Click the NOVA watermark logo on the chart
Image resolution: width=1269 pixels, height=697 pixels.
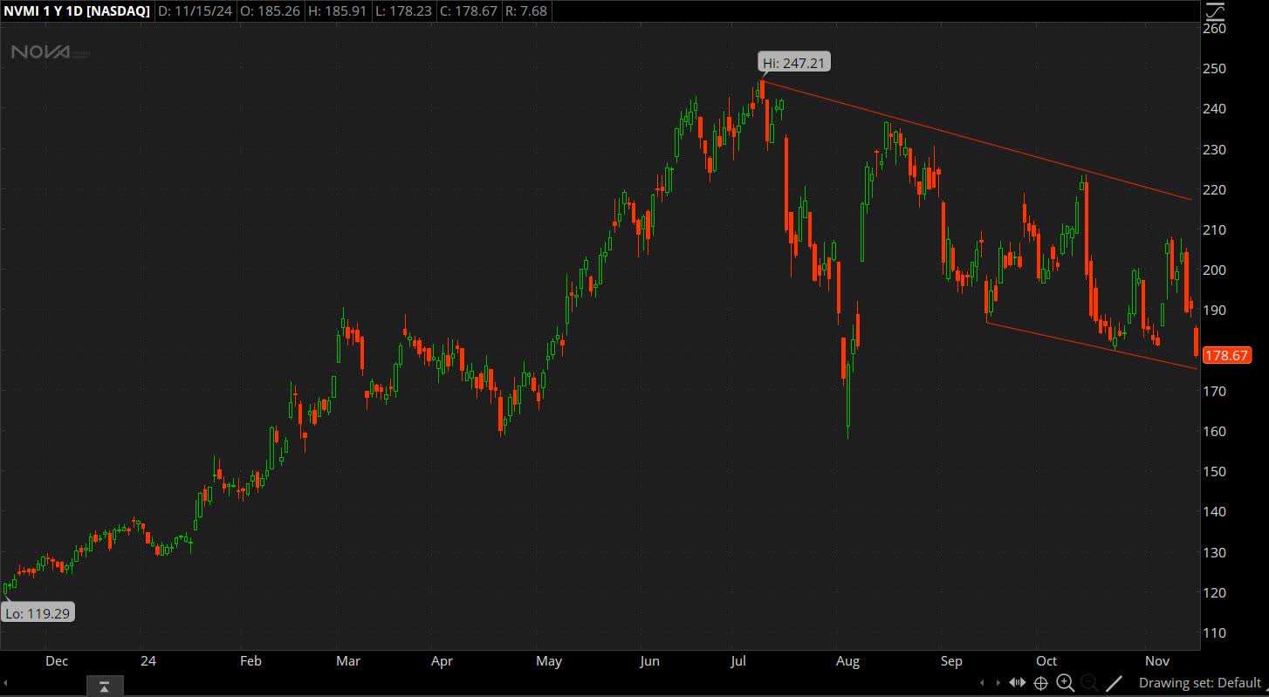(39, 52)
